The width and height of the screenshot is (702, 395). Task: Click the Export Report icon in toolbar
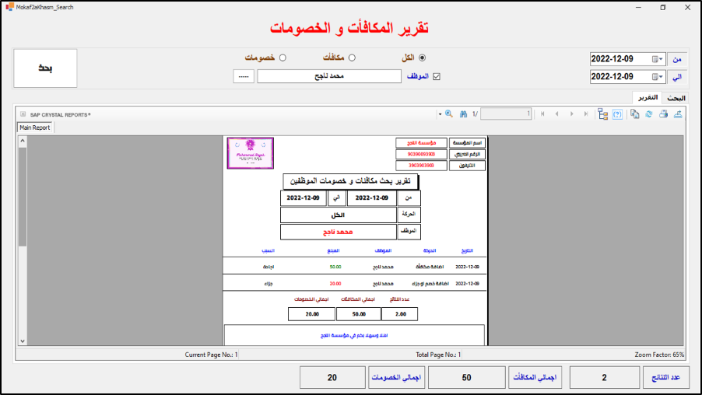678,114
